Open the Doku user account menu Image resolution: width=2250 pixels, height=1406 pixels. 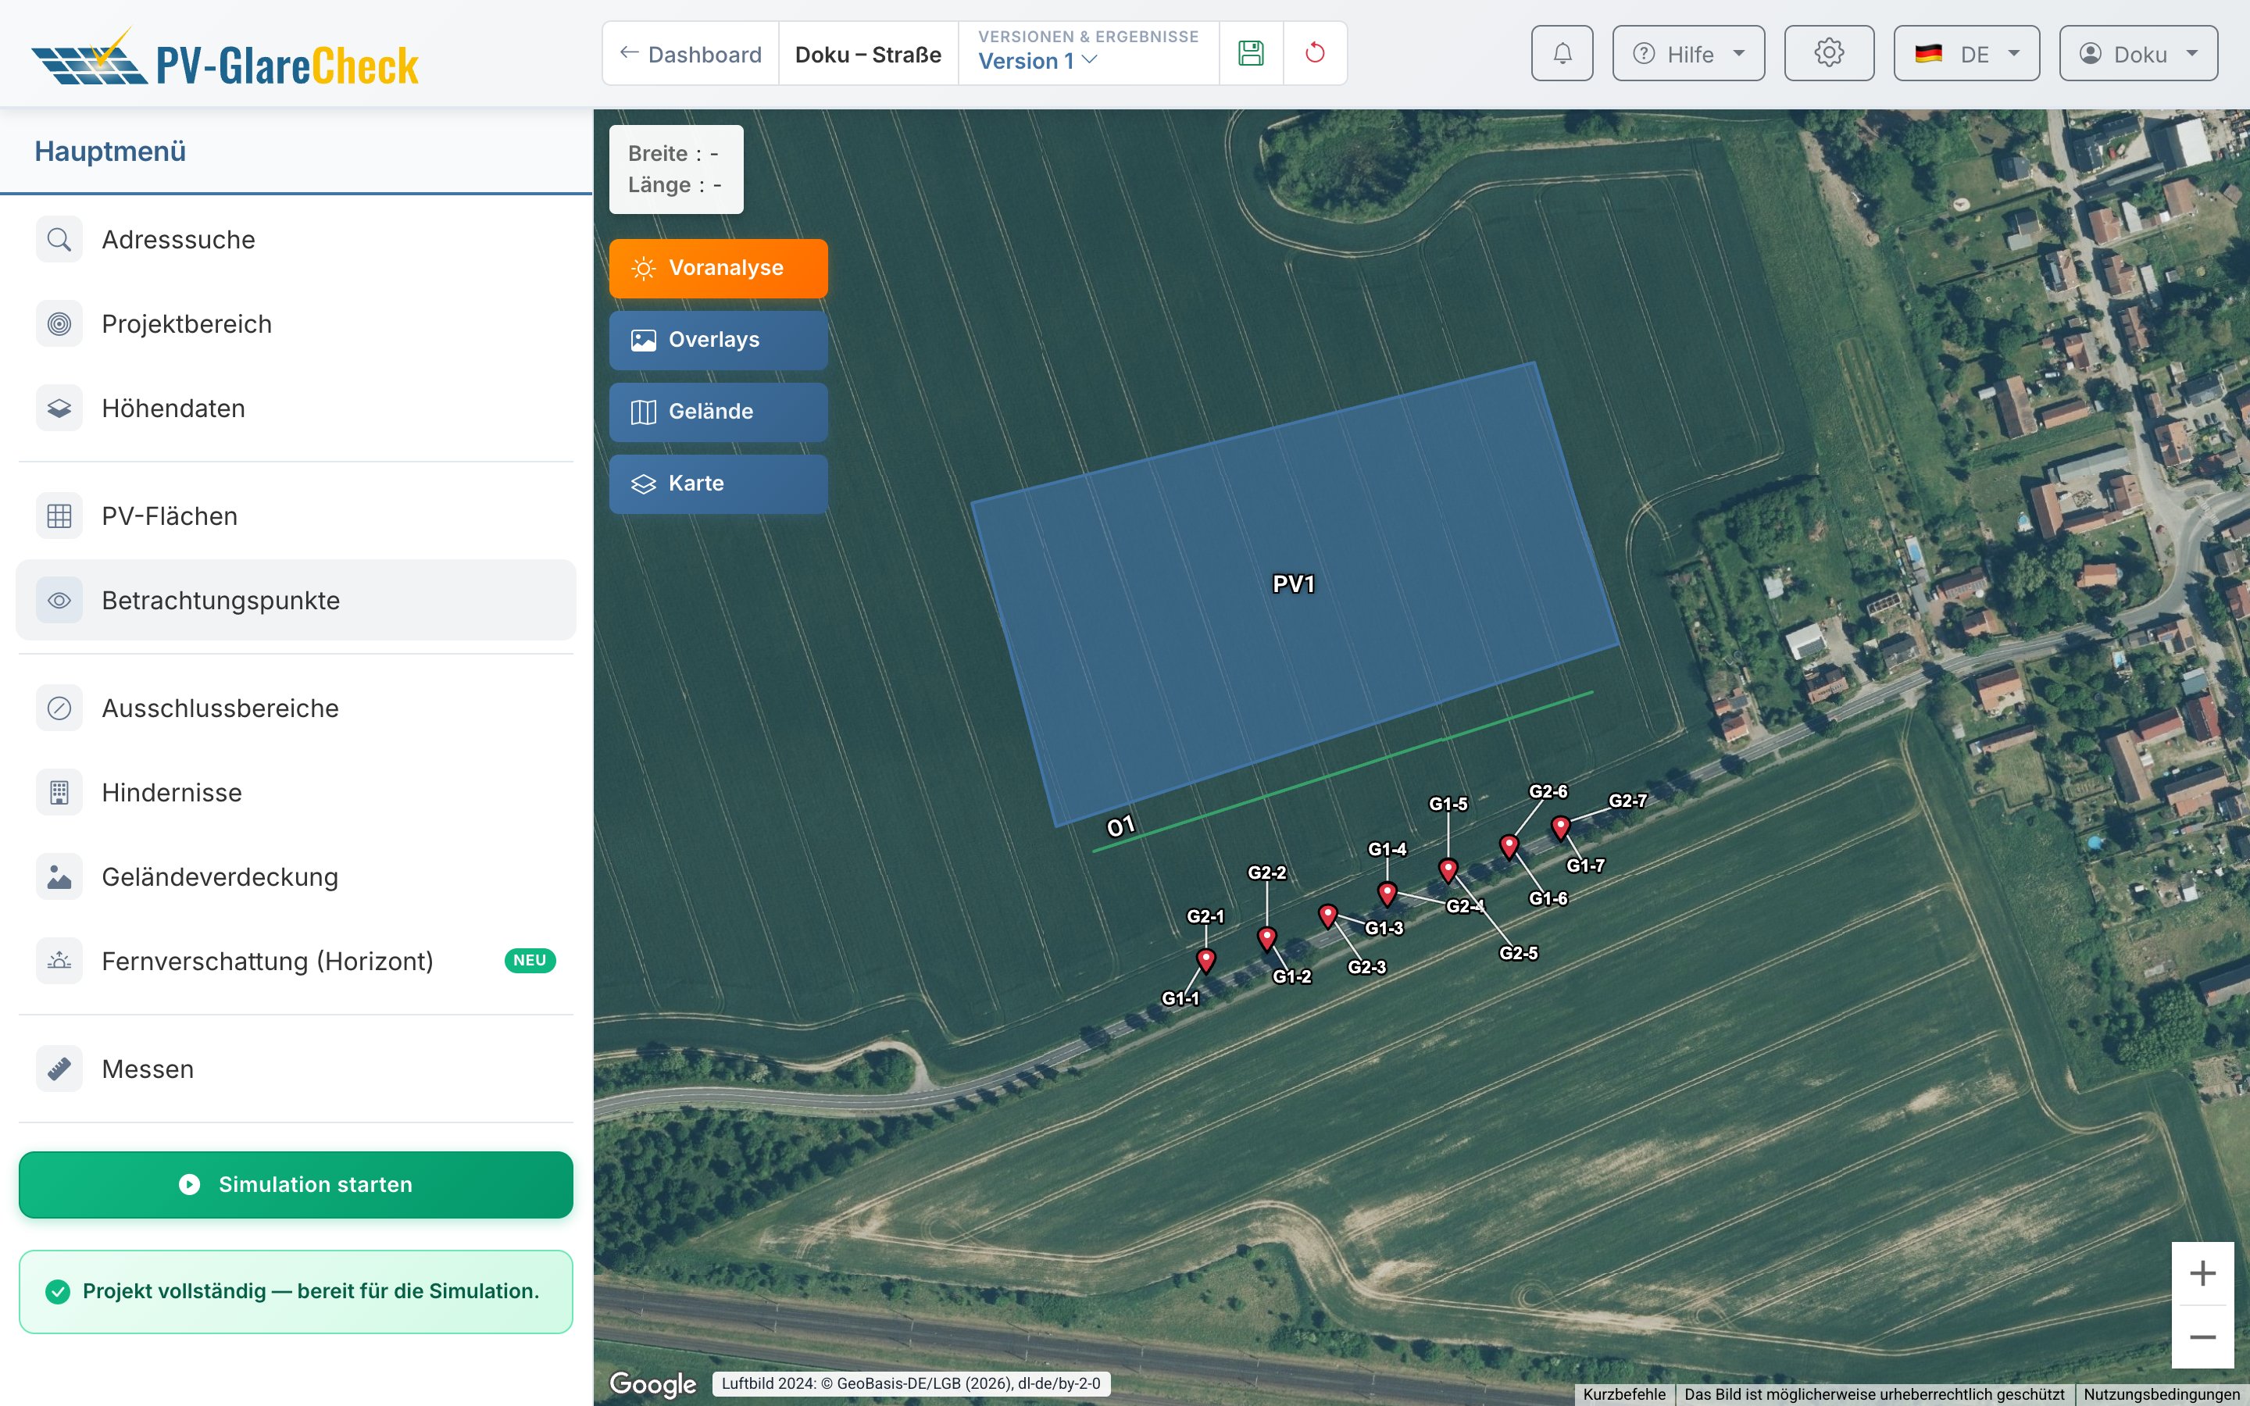click(x=2138, y=53)
